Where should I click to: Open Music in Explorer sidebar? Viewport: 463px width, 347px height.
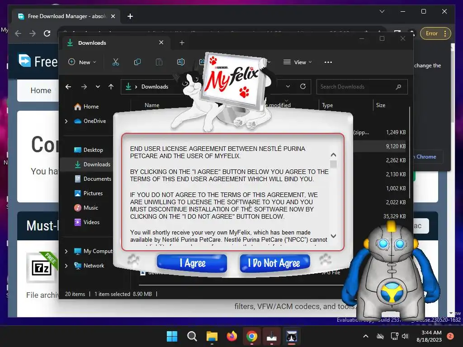pyautogui.click(x=86, y=208)
